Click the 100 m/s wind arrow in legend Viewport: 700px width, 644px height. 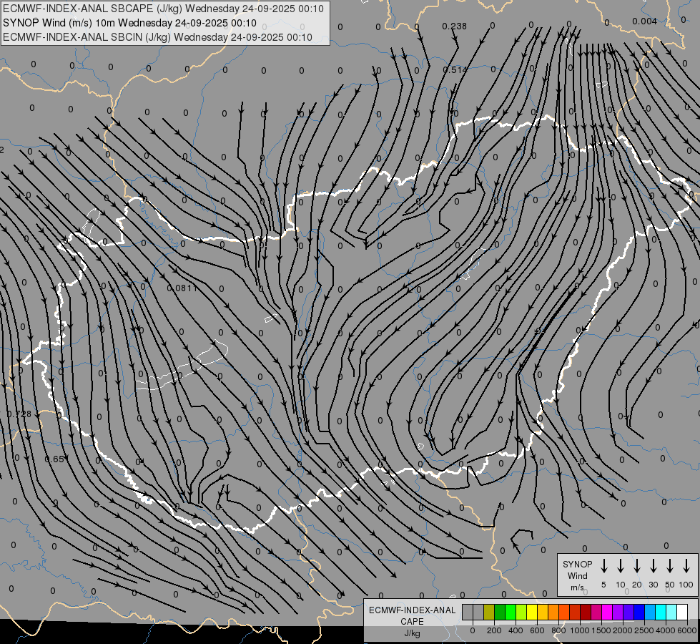pos(686,566)
